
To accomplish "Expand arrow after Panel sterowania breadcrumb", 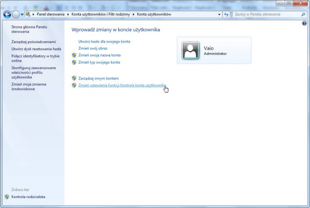I will (x=68, y=14).
